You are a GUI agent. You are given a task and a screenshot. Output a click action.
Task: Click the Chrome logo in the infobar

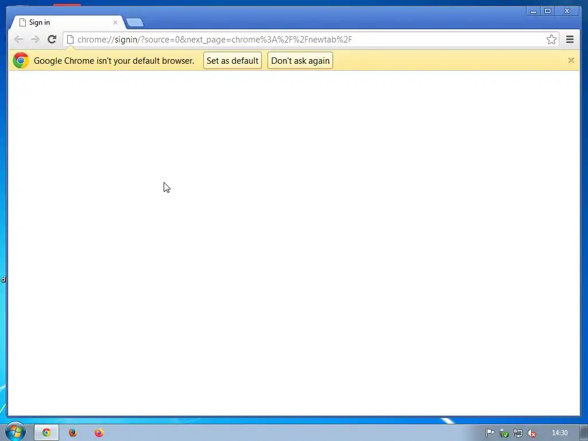click(x=21, y=60)
